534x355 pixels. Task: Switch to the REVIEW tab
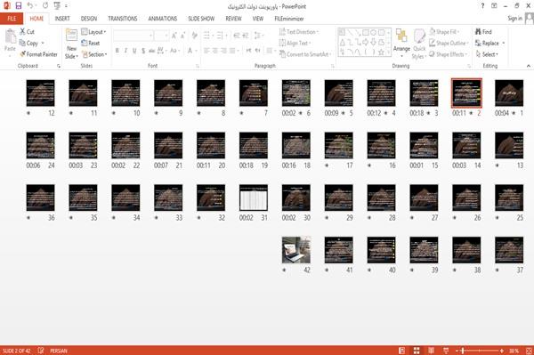(233, 19)
